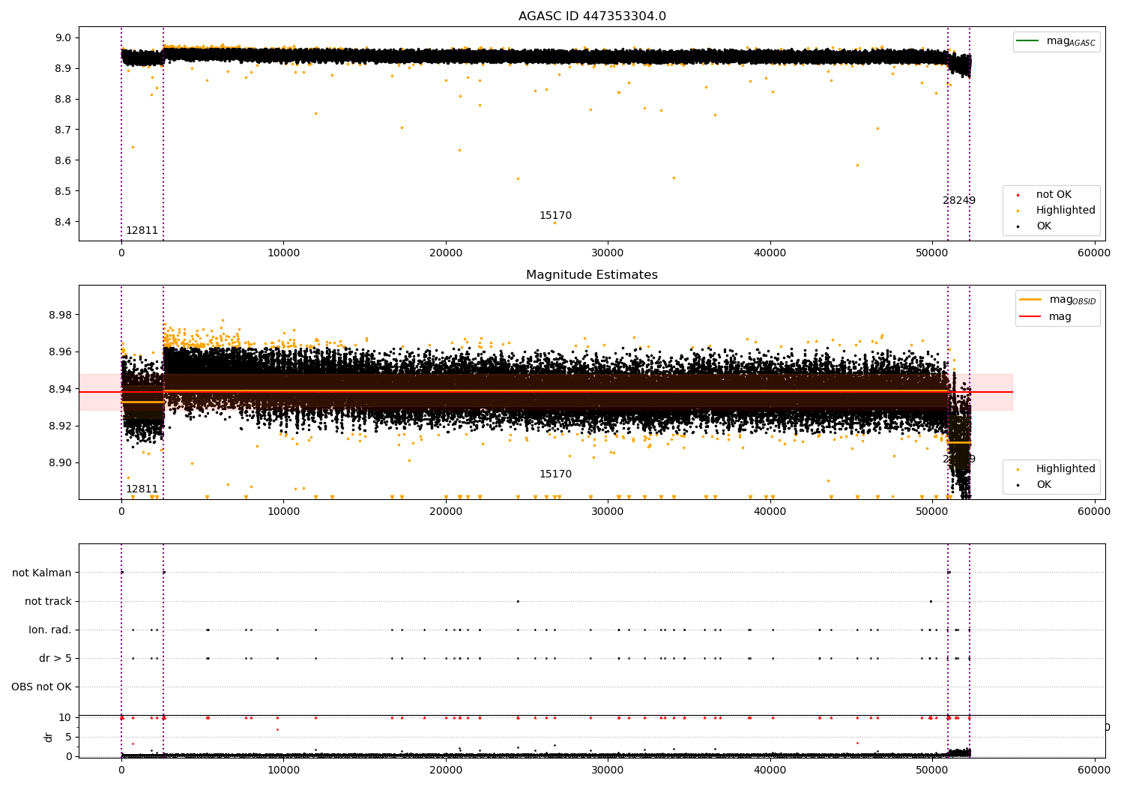Screen dimensions: 1124x787
Task: Click the 'Ion. rad.' row label
Action: click(x=50, y=630)
